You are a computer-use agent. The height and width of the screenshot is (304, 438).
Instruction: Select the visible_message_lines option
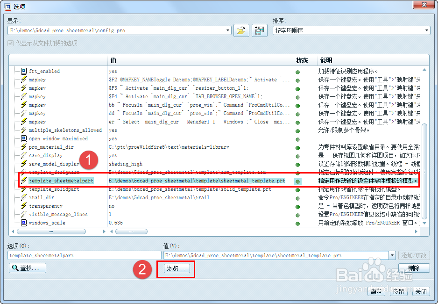coord(58,214)
